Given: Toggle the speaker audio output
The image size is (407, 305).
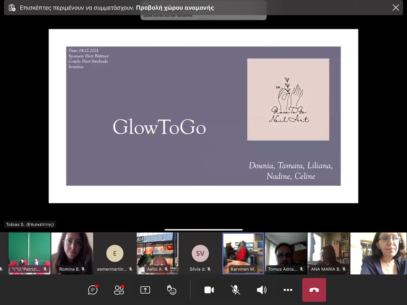Looking at the screenshot, I should tap(262, 290).
